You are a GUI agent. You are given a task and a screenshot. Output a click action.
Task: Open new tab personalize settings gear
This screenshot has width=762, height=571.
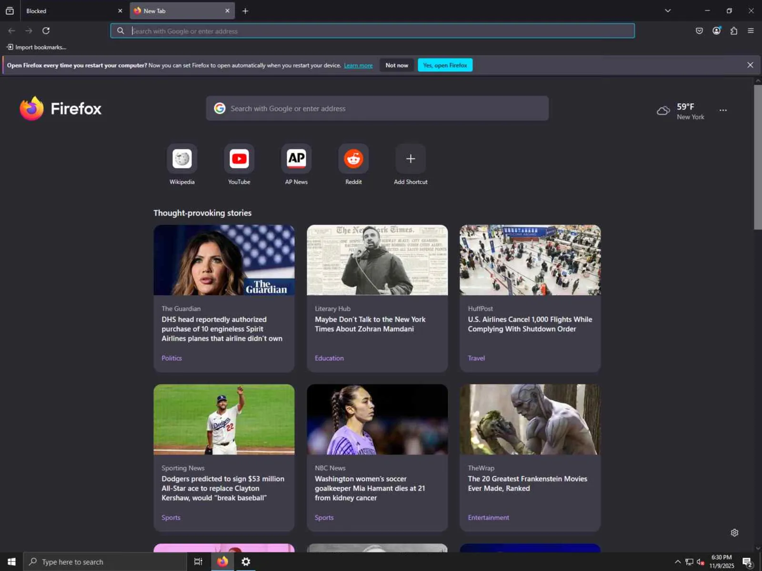coord(734,532)
